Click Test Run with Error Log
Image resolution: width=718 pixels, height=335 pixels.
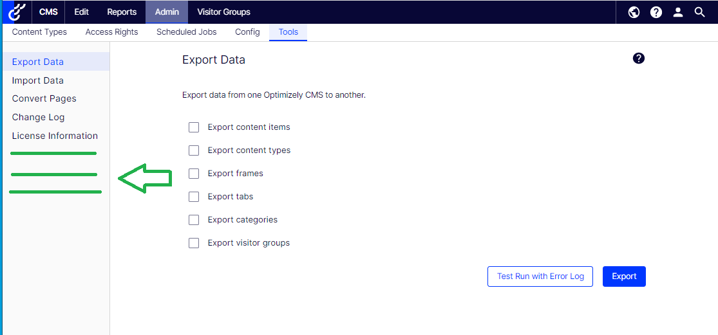(540, 276)
